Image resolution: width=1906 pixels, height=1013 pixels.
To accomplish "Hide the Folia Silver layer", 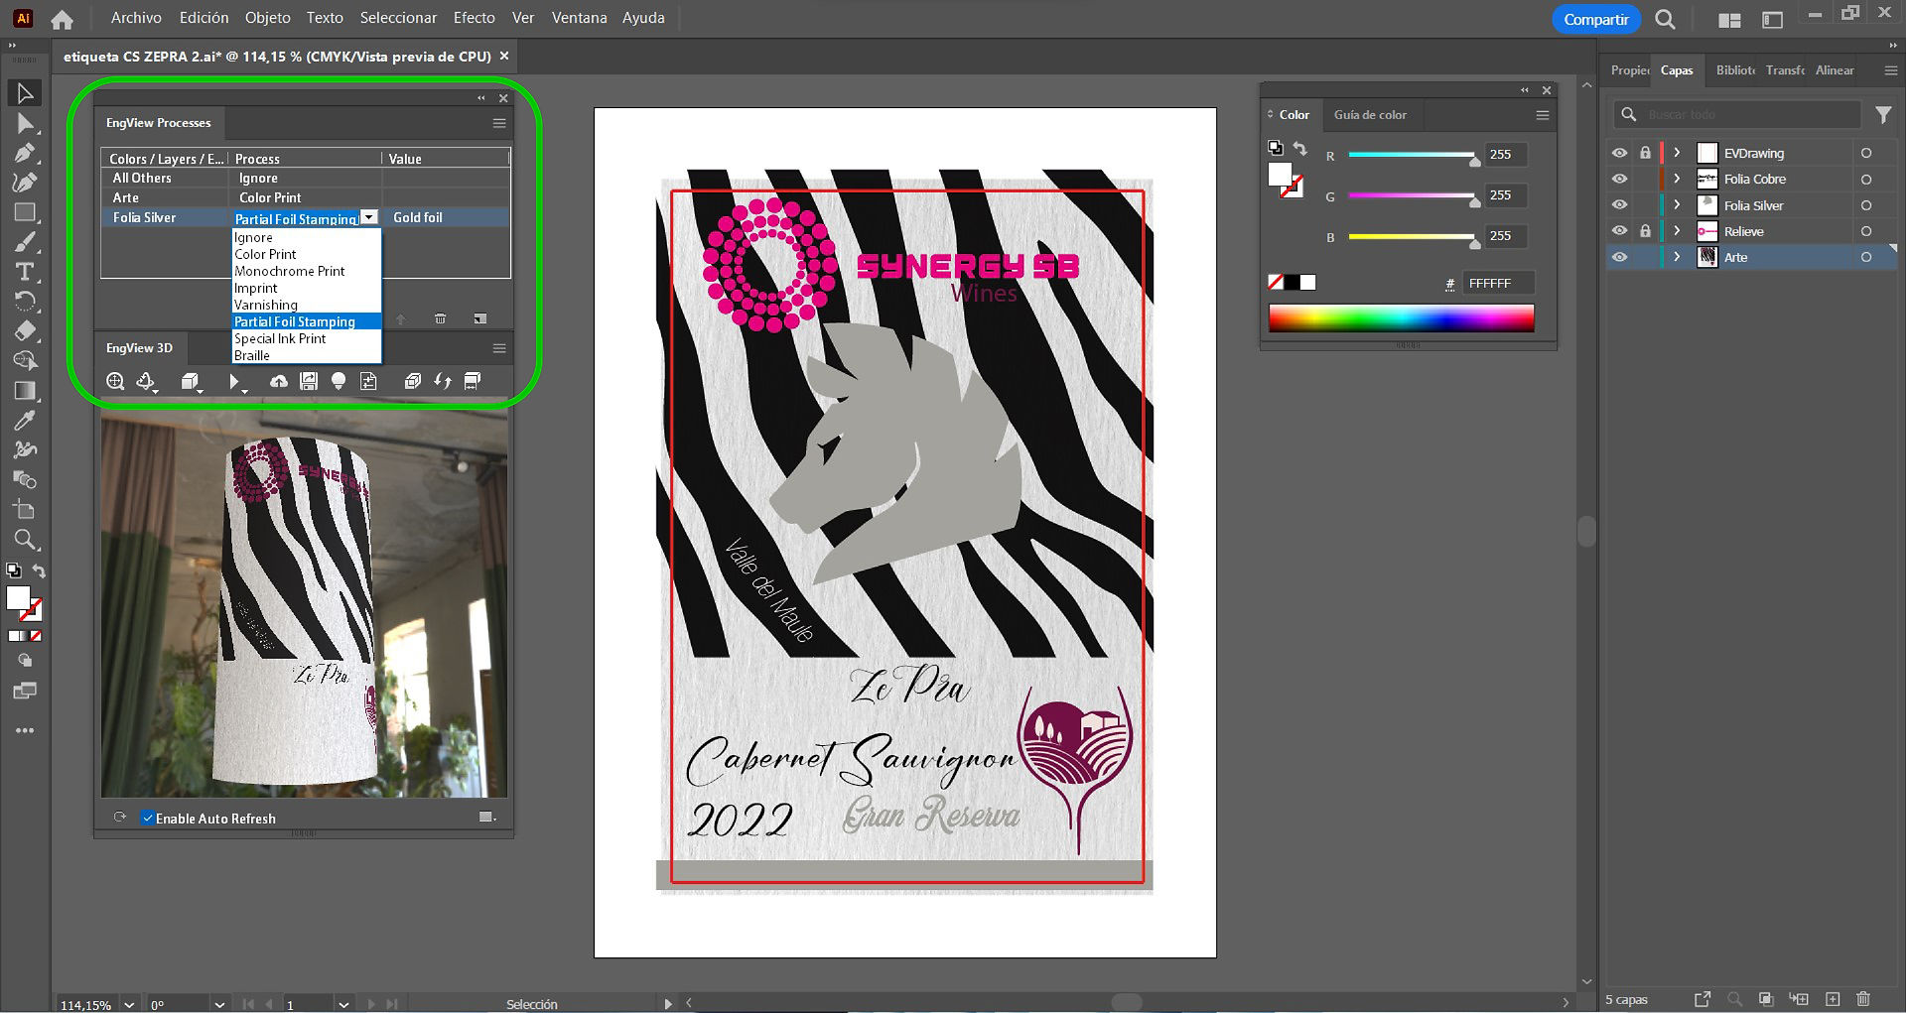I will point(1620,205).
